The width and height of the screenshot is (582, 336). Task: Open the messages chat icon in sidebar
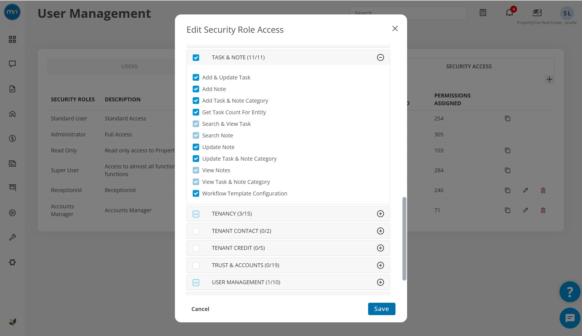[x=12, y=64]
